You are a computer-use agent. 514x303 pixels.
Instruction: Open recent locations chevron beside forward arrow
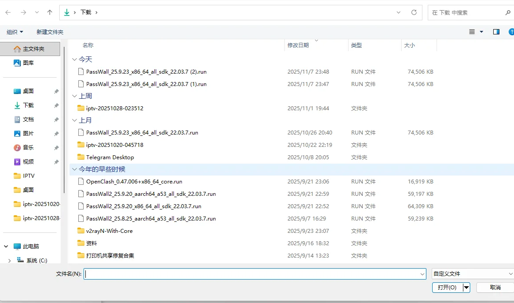37,12
